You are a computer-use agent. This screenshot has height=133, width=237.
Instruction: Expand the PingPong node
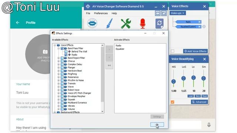59,74
